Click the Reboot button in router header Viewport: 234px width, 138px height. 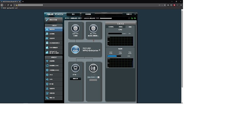(88, 14)
